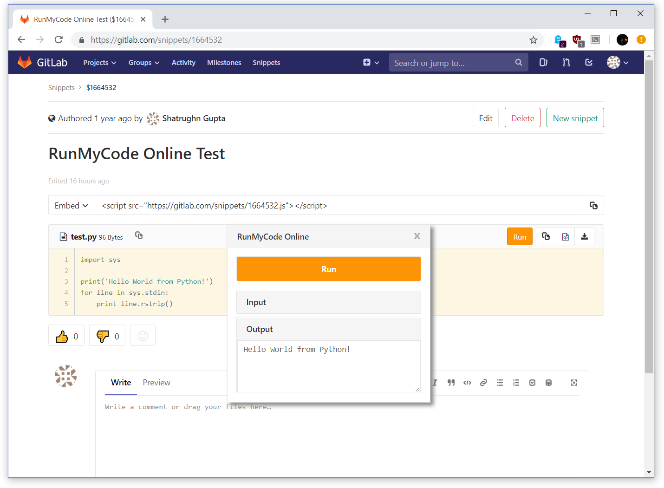Expand the Embed dropdown
The height and width of the screenshot is (488, 664).
[72, 205]
